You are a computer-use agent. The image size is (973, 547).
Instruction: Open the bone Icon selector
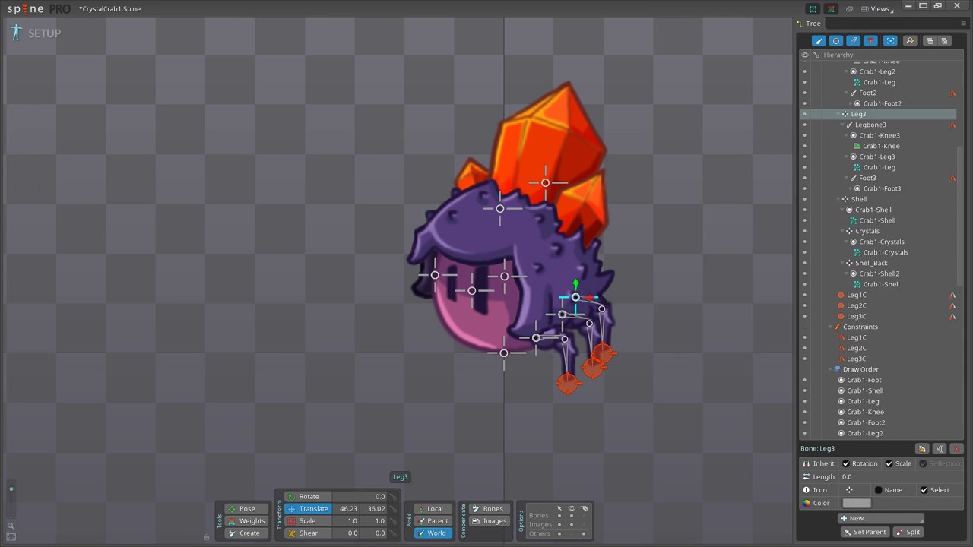tap(849, 490)
